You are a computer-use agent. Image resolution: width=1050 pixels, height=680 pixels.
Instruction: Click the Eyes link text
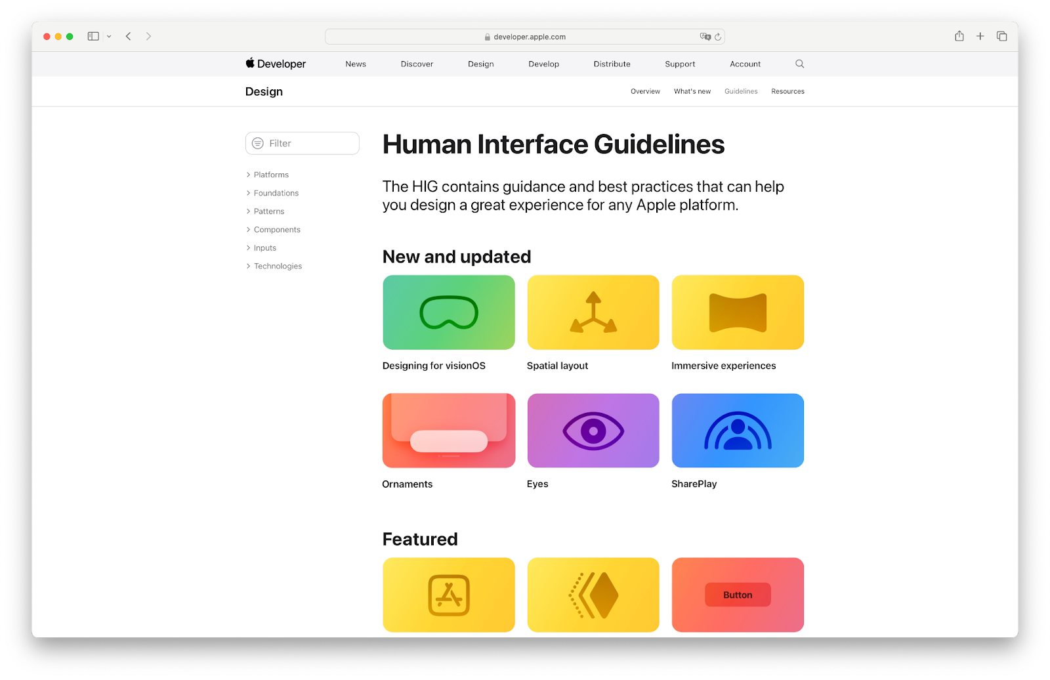click(537, 484)
